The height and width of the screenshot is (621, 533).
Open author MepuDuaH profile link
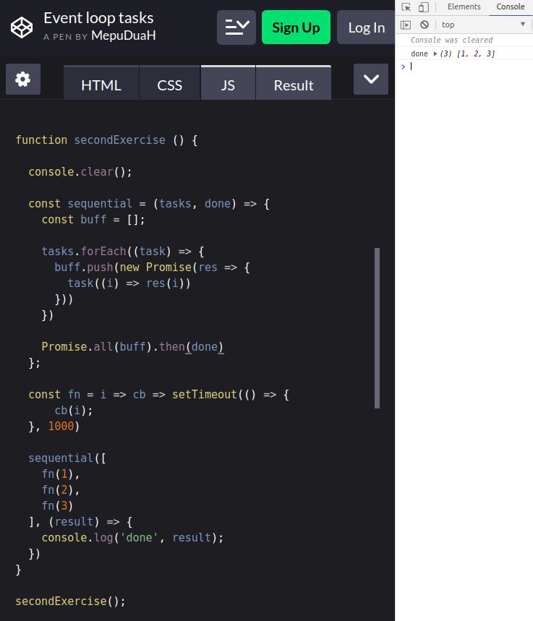123,35
